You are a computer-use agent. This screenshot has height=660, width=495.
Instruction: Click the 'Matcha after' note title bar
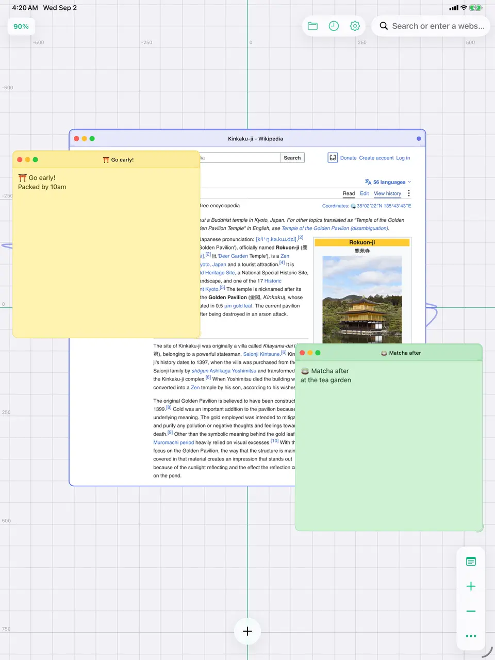click(x=389, y=353)
